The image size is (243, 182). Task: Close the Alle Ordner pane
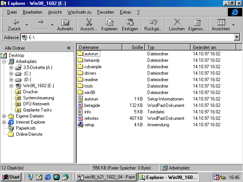click(69, 48)
